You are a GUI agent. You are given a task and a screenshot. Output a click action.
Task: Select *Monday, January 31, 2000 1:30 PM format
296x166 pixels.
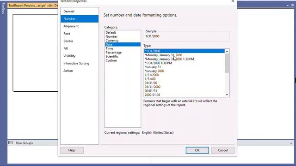coord(184,59)
